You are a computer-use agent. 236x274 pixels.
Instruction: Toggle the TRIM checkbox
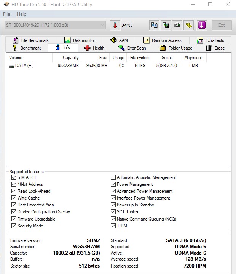[x=113, y=226]
